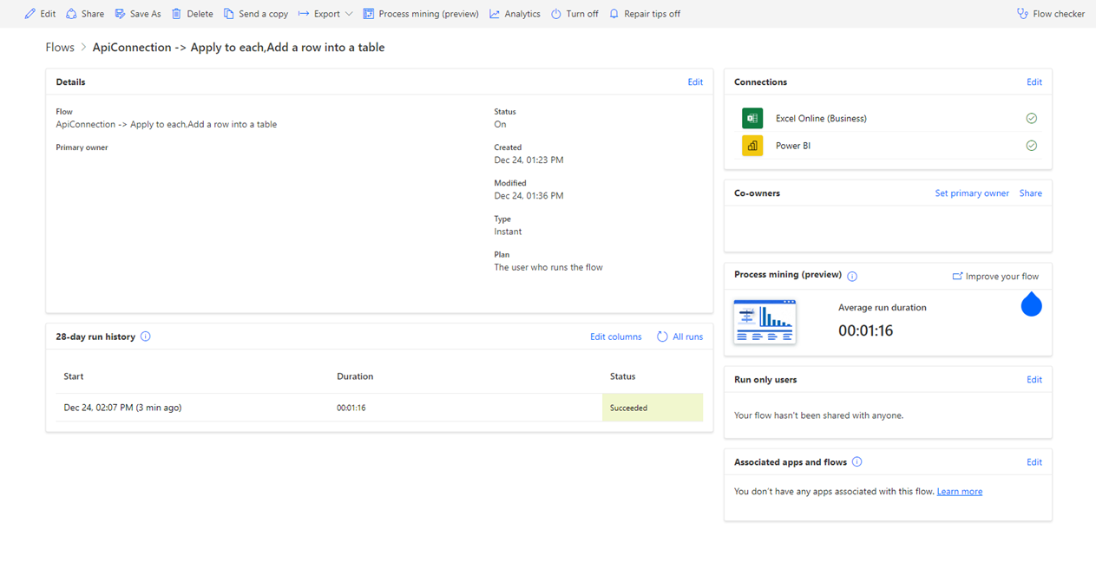Viewport: 1096px width, 562px height.
Task: Open the Dec 24, 02:07 PM run
Action: 122,408
